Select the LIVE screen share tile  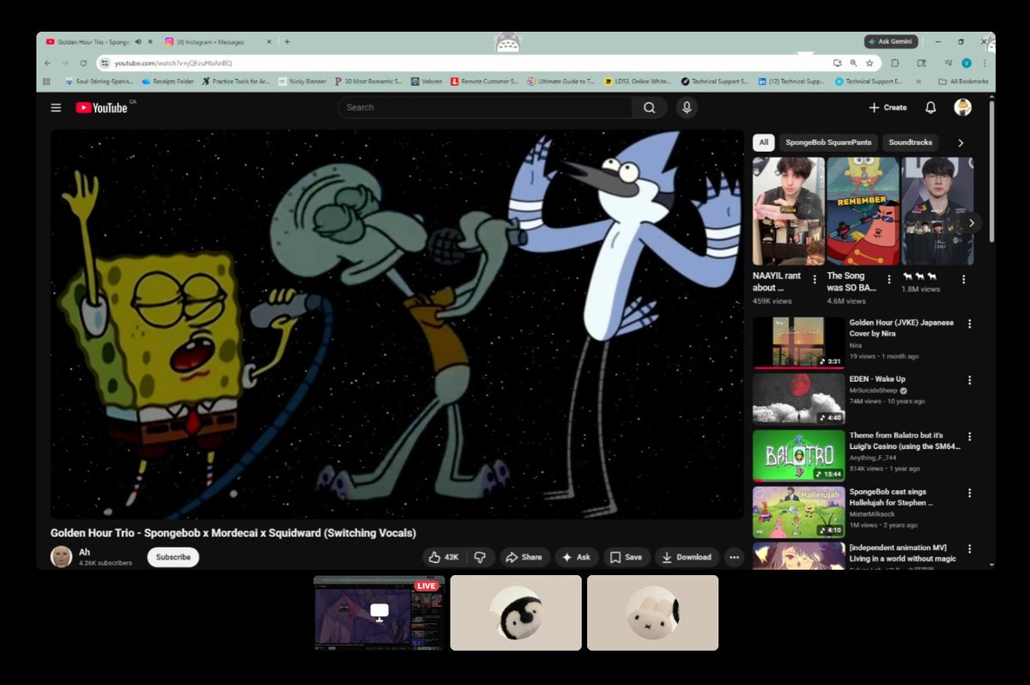(379, 612)
